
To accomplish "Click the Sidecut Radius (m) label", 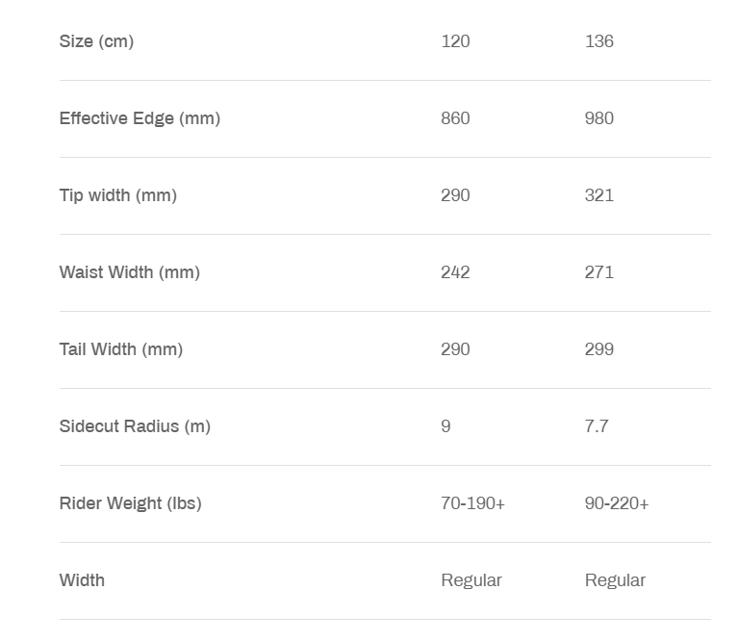I will (x=135, y=426).
